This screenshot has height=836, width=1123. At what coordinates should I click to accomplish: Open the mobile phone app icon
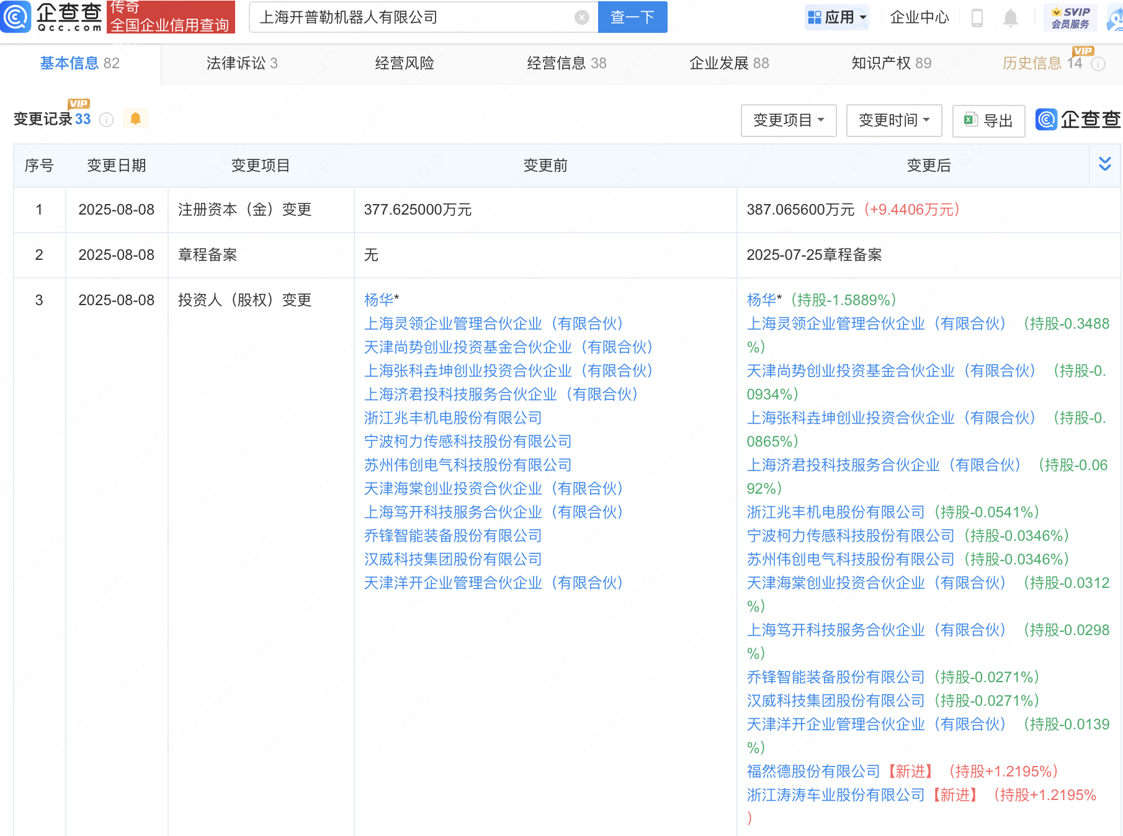click(x=977, y=17)
